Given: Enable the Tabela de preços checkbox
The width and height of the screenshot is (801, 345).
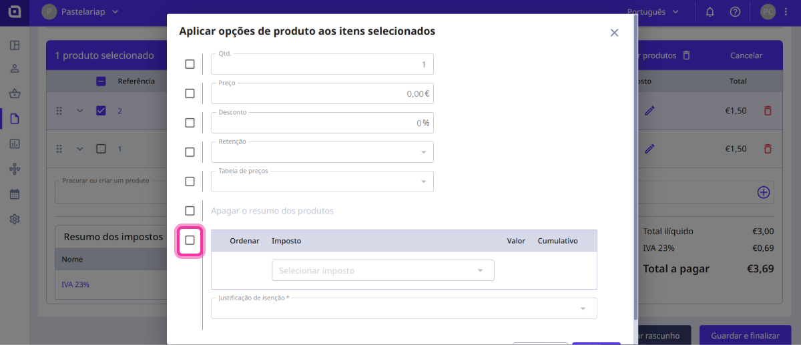Looking at the screenshot, I should 190,182.
